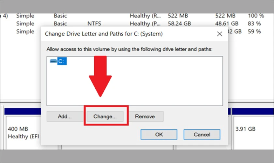Click the Add... button
Image resolution: width=274 pixels, height=163 pixels.
click(65, 116)
